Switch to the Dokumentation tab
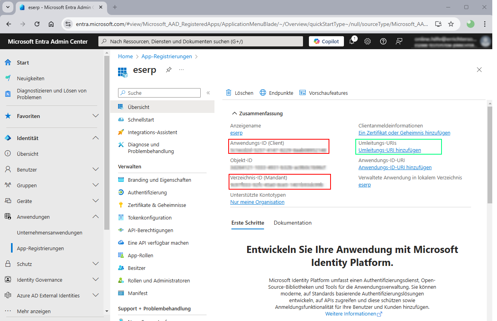Image resolution: width=497 pixels, height=321 pixels. coord(293,223)
